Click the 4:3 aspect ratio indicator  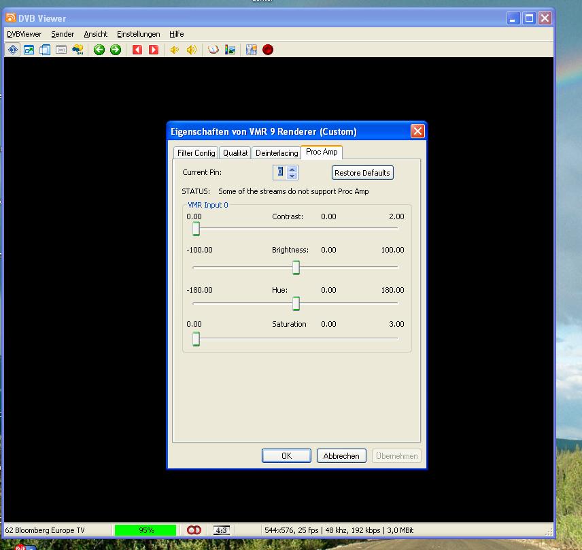coord(222,530)
